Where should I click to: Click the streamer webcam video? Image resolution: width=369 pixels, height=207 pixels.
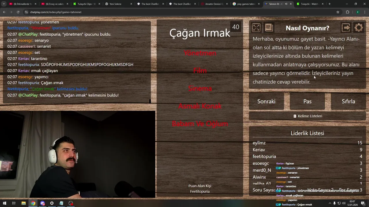pos(78,154)
